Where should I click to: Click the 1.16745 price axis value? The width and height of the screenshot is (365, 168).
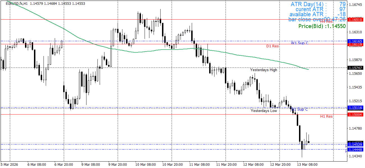point(355,5)
